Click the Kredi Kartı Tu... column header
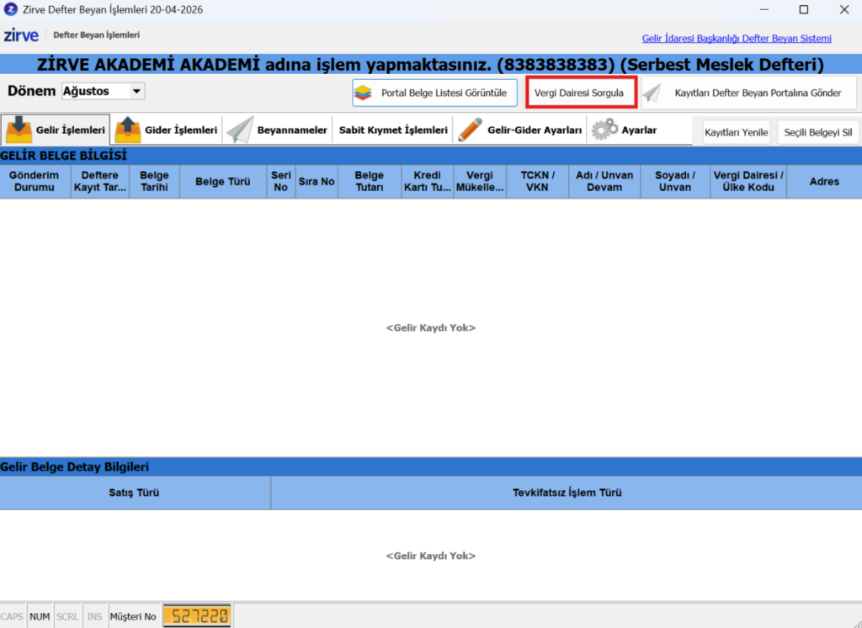Viewport: 862px width, 628px height. 427,182
